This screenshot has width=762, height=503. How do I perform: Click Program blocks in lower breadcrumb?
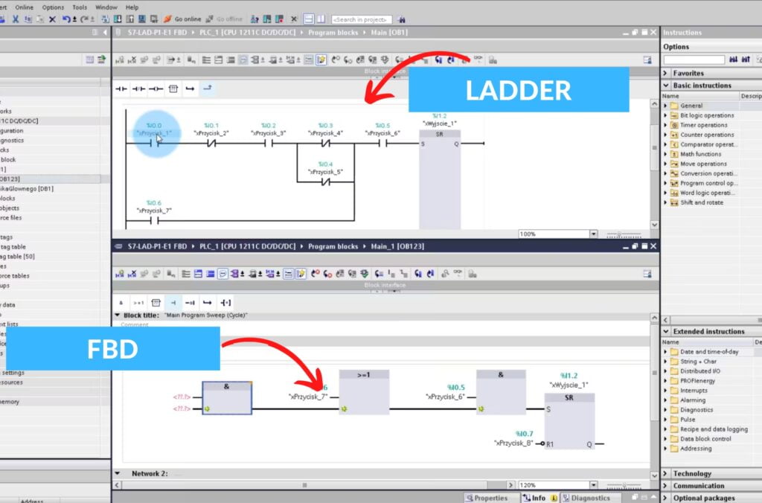[333, 246]
